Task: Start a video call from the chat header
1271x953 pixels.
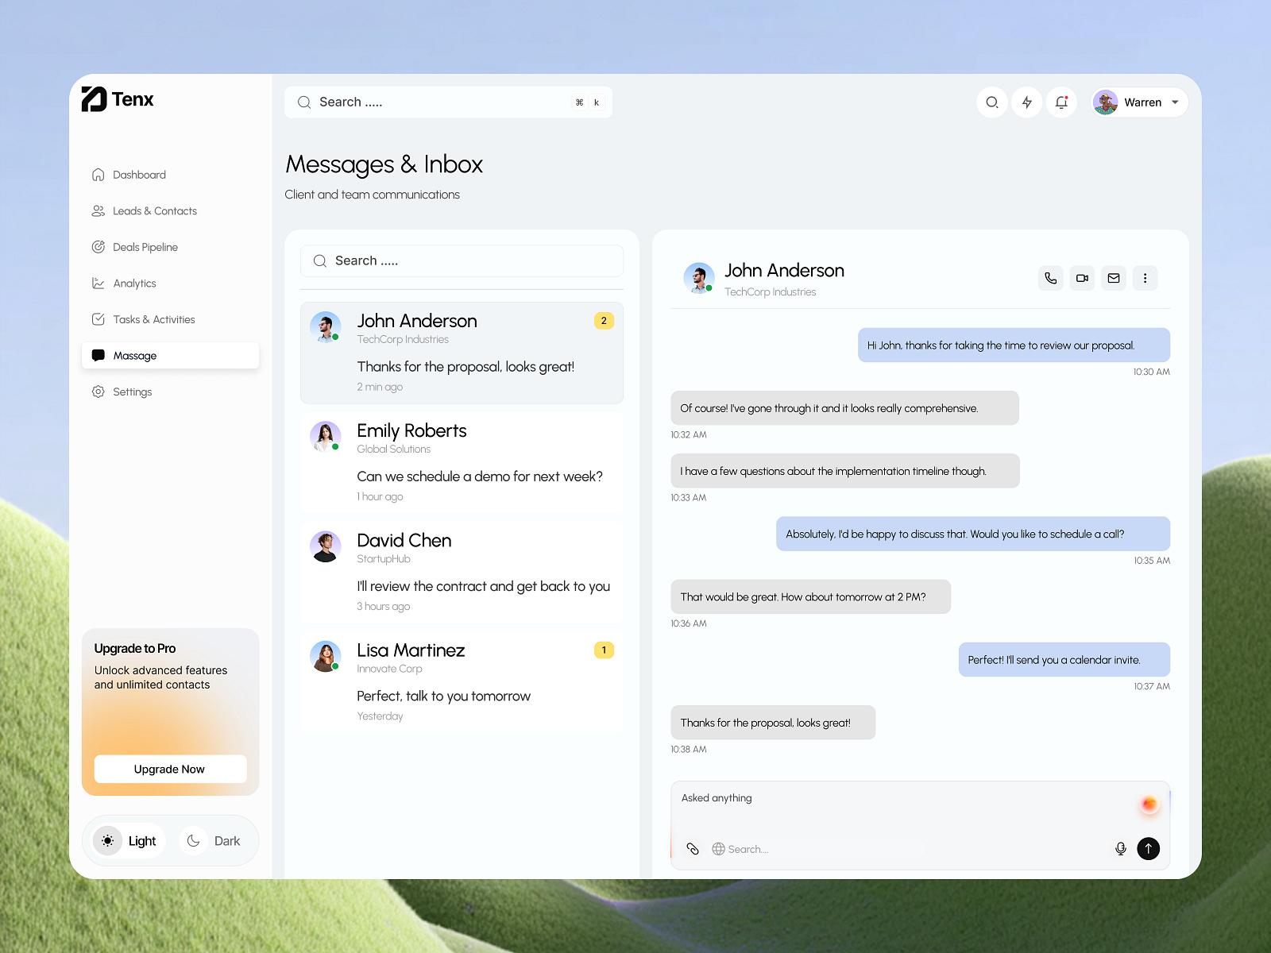Action: coord(1081,278)
